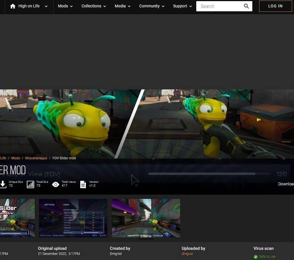Click the 'DmgVol' creator name

point(116,254)
